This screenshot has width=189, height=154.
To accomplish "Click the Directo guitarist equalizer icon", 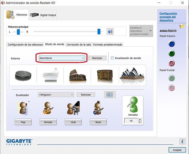I will click(x=48, y=108).
